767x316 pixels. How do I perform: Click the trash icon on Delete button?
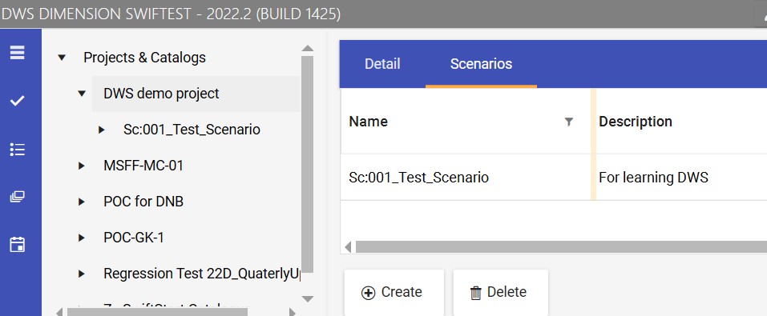tap(475, 293)
